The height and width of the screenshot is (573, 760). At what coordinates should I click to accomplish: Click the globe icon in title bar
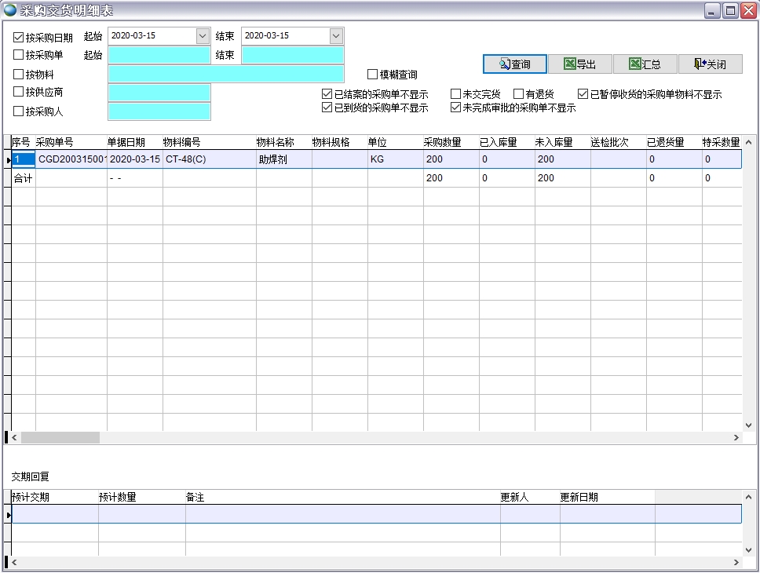(x=10, y=10)
